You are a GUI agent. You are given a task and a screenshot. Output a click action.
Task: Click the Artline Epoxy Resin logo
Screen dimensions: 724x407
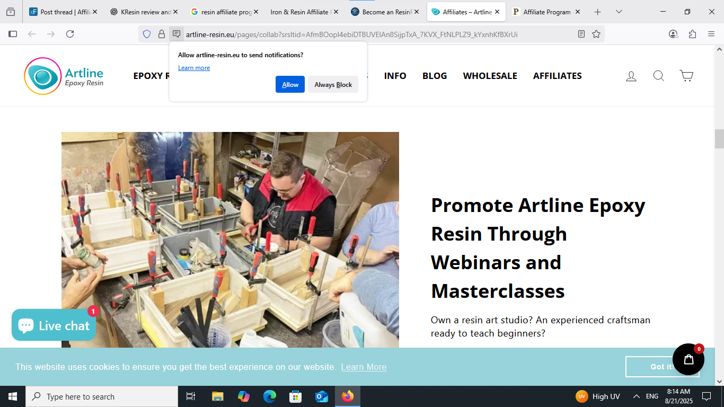click(64, 76)
